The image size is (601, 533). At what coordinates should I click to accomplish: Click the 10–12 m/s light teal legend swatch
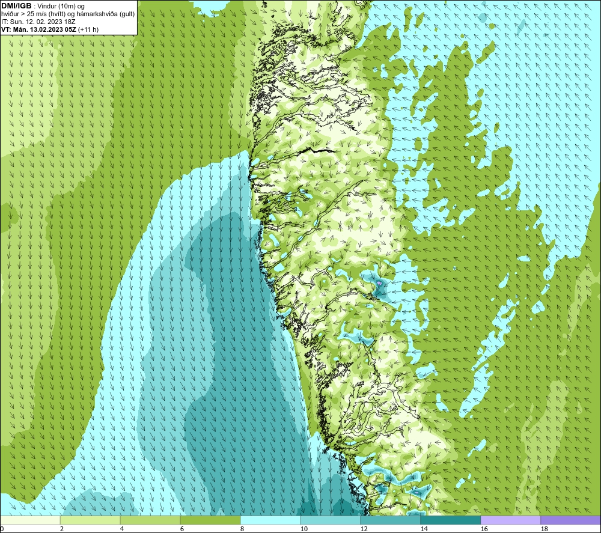330,520
